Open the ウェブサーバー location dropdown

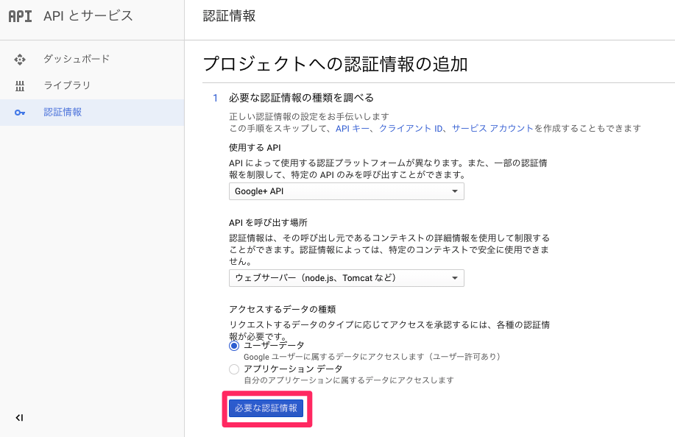pos(346,277)
